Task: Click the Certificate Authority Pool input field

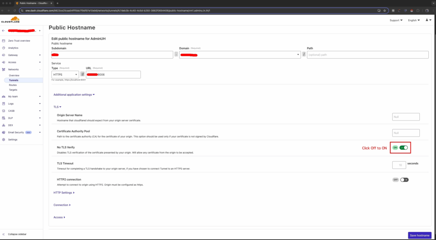Action: click(406, 133)
